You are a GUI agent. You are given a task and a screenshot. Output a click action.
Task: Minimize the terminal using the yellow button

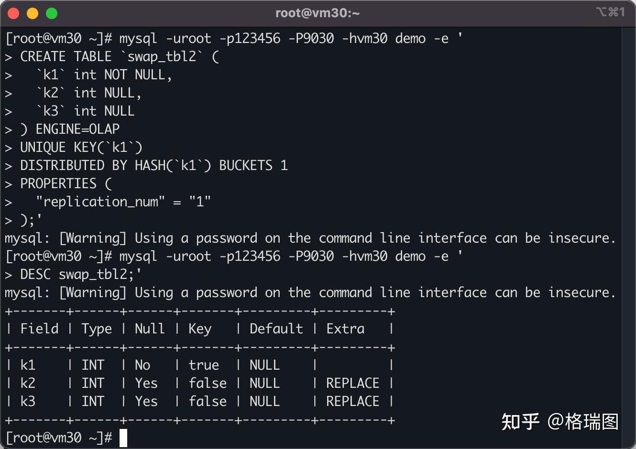(x=33, y=13)
